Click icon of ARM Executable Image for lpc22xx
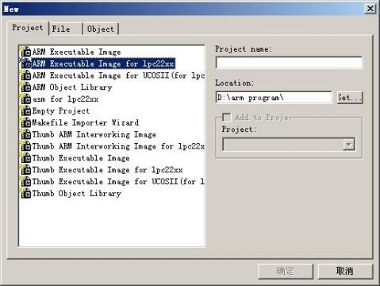Image resolution: width=380 pixels, height=286 pixels. [x=25, y=64]
